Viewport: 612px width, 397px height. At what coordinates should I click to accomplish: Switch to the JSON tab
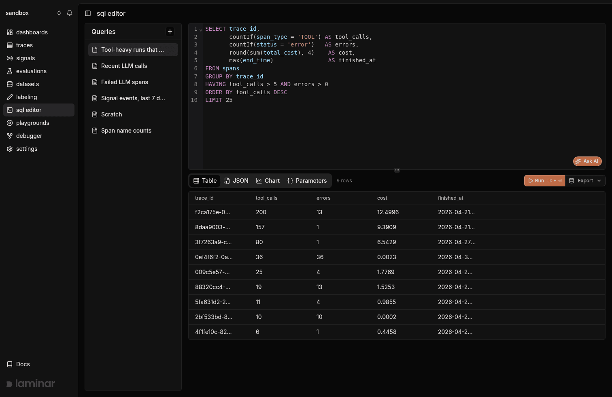point(236,181)
